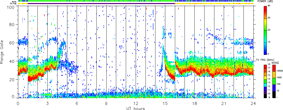This screenshot has width=283, height=110.
Task: Click the purple segment of the TX FRQ colour bar
Action: coord(265,92)
